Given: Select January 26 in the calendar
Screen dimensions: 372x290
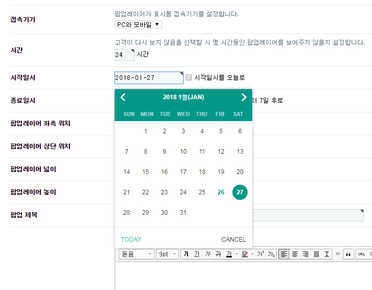Looking at the screenshot, I should (221, 192).
